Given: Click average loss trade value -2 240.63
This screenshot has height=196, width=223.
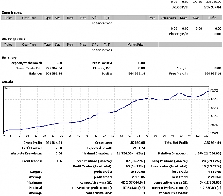Looking at the screenshot, I should click(x=214, y=177).
